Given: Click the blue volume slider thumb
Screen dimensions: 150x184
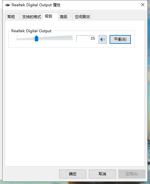Looking at the screenshot, I should pyautogui.click(x=36, y=38).
